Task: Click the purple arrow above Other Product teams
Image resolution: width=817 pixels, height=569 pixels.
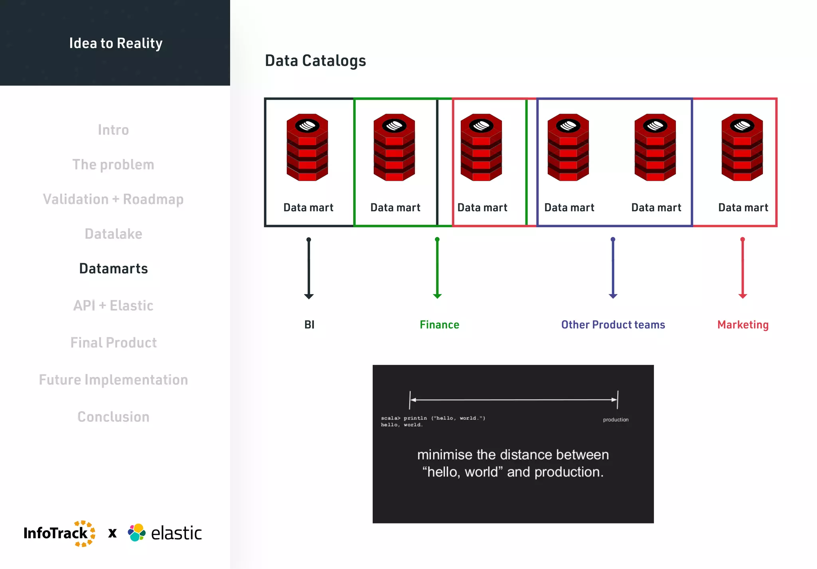Action: 613,268
